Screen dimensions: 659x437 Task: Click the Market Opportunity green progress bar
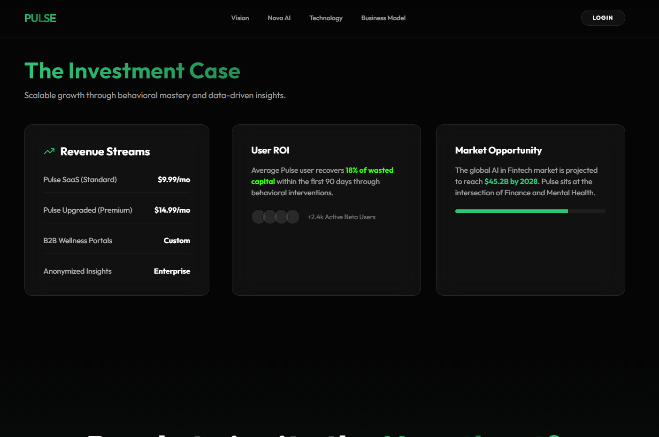point(511,211)
